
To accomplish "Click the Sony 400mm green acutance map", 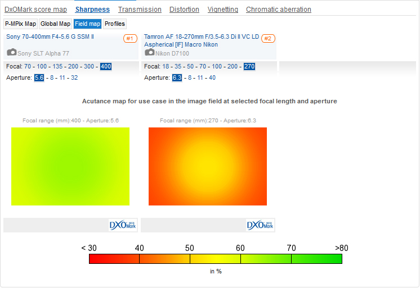I will 70,166.
